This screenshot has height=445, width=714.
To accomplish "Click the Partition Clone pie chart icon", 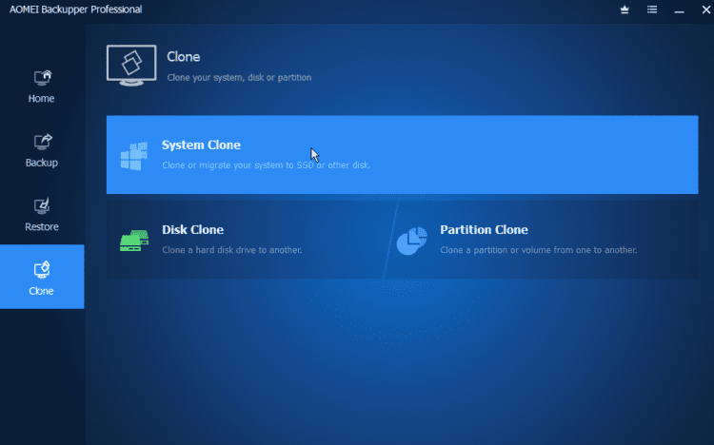I will click(412, 241).
